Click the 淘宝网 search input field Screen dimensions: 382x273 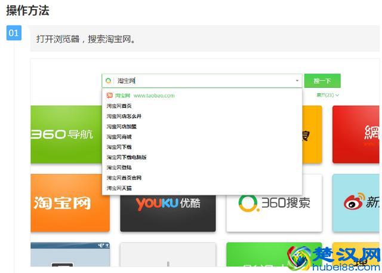click(202, 81)
